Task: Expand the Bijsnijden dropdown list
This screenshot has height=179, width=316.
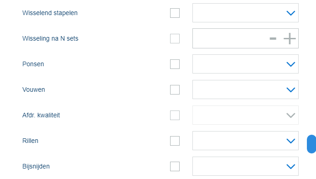Action: point(245,166)
